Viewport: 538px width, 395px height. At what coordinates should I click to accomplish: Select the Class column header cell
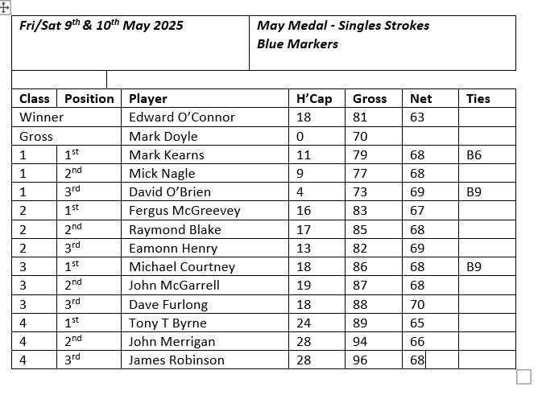pyautogui.click(x=35, y=98)
